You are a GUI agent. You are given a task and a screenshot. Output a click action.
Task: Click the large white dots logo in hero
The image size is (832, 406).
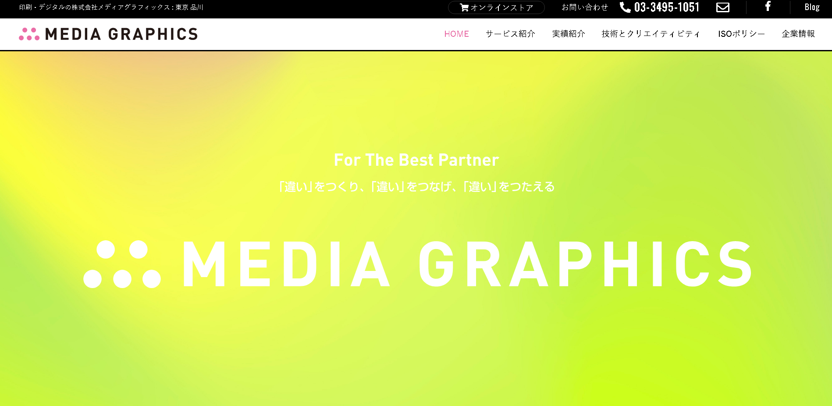pyautogui.click(x=122, y=264)
